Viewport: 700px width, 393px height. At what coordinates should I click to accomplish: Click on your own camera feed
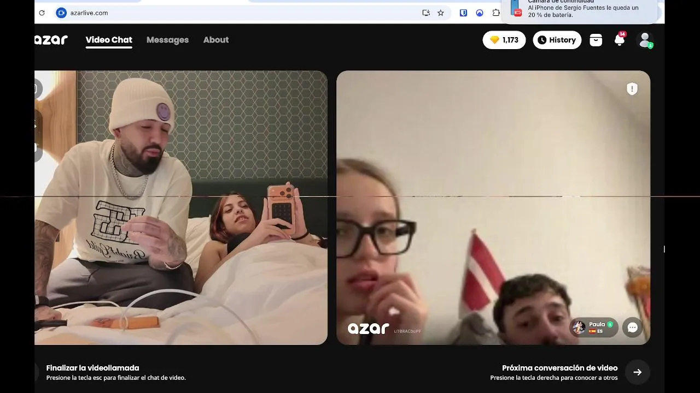(181, 207)
